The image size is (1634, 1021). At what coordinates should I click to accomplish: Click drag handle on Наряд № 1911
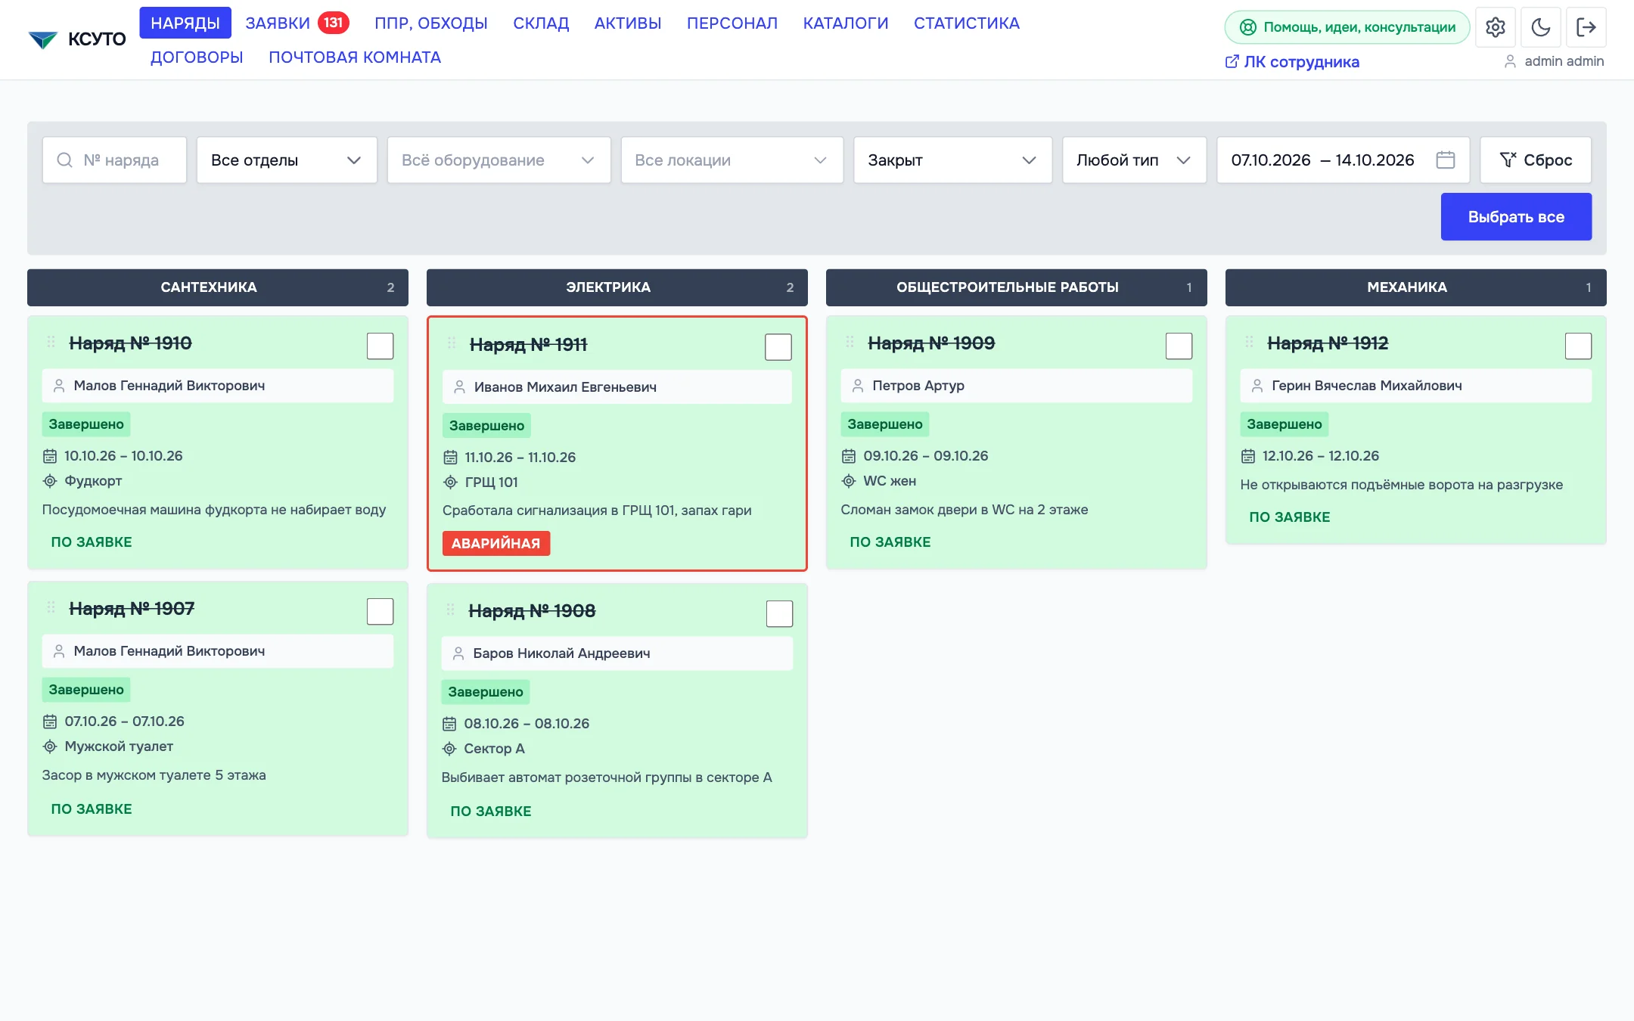[452, 343]
